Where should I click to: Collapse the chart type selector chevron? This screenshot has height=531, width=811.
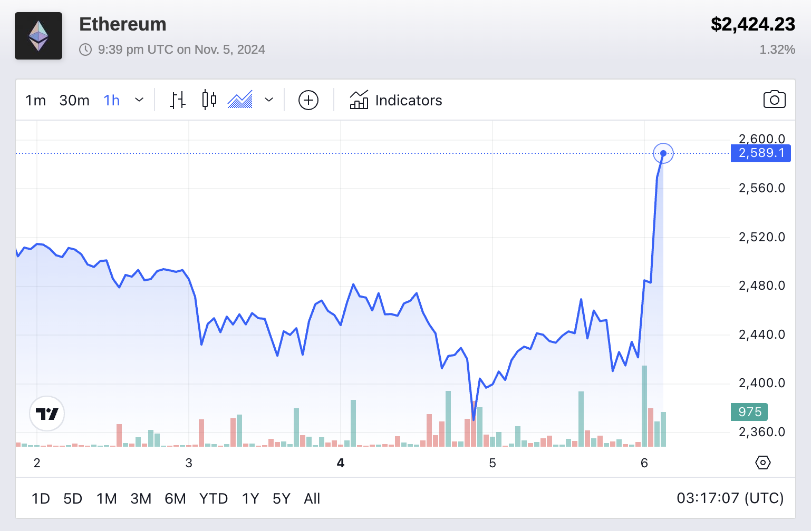(x=269, y=100)
